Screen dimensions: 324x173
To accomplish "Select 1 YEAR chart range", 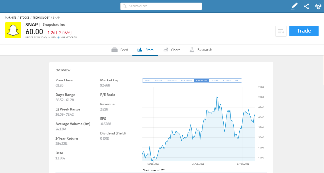I will pyautogui.click(x=215, y=81).
